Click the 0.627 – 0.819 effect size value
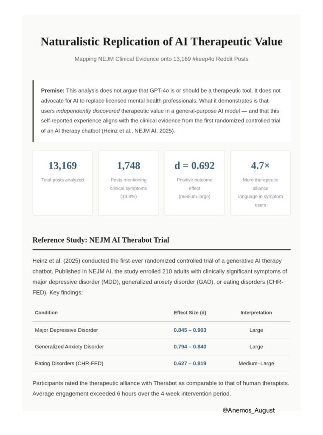 pyautogui.click(x=190, y=364)
